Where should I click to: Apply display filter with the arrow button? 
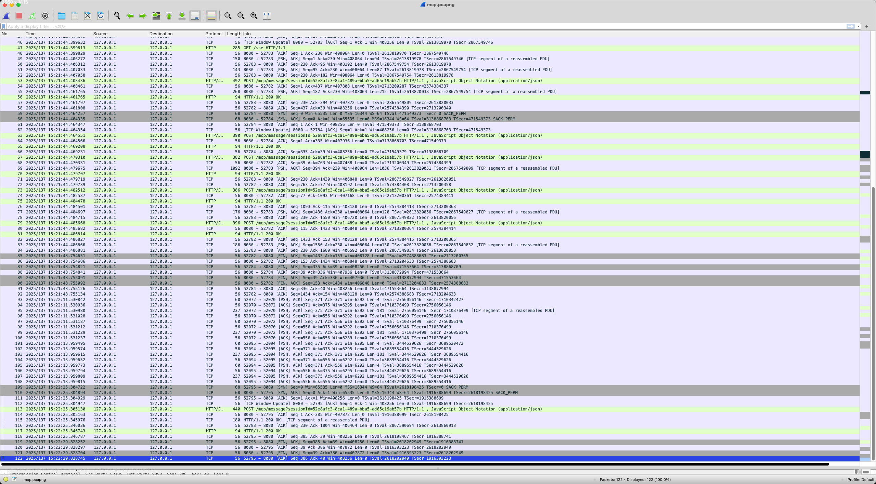pos(850,26)
